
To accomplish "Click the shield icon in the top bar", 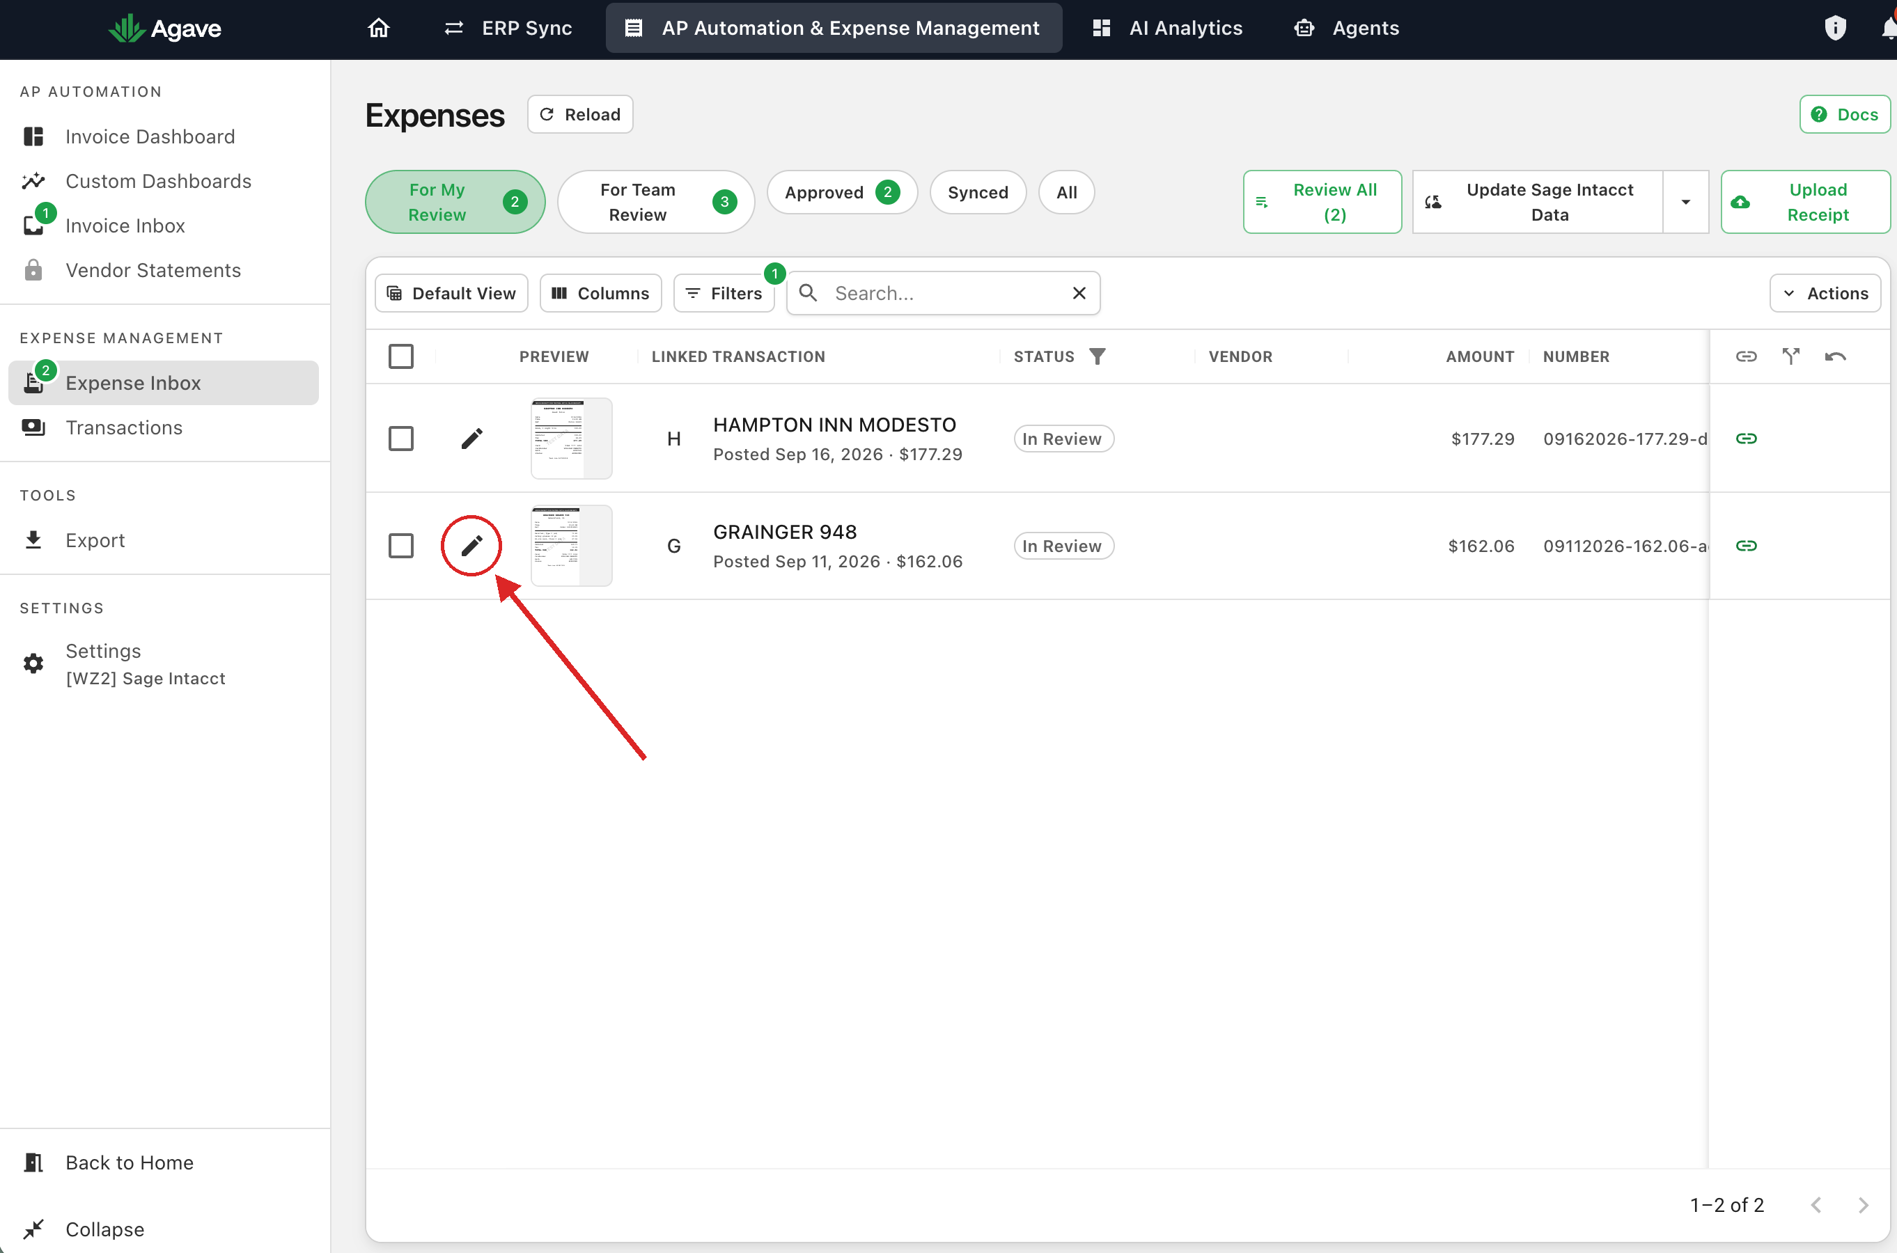I will click(x=1834, y=28).
